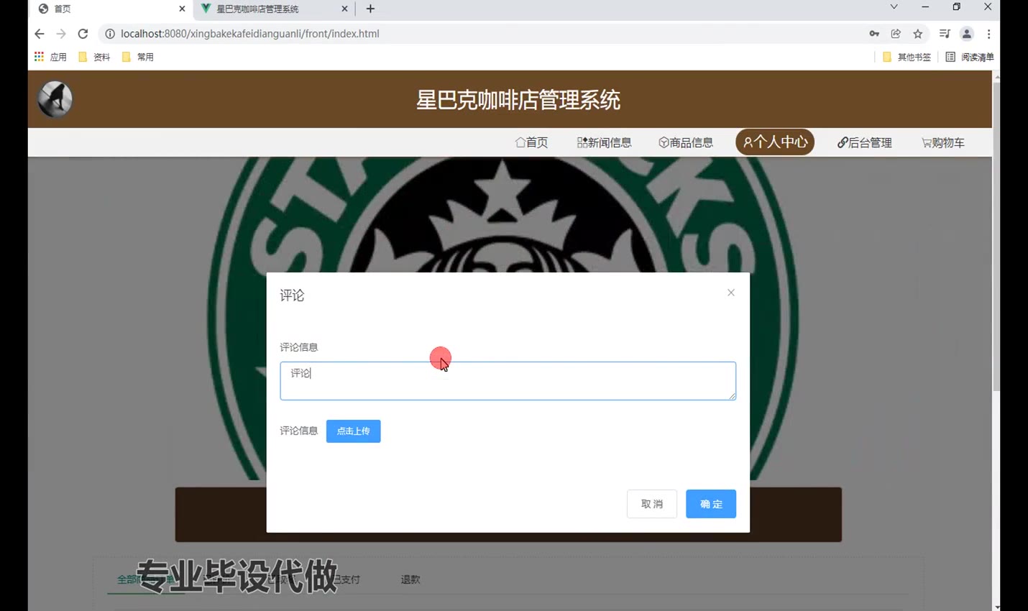Viewport: 1028px width, 611px height.
Task: Switch to the 星巴克咖啡店管理系统 browser tab
Action: point(273,9)
